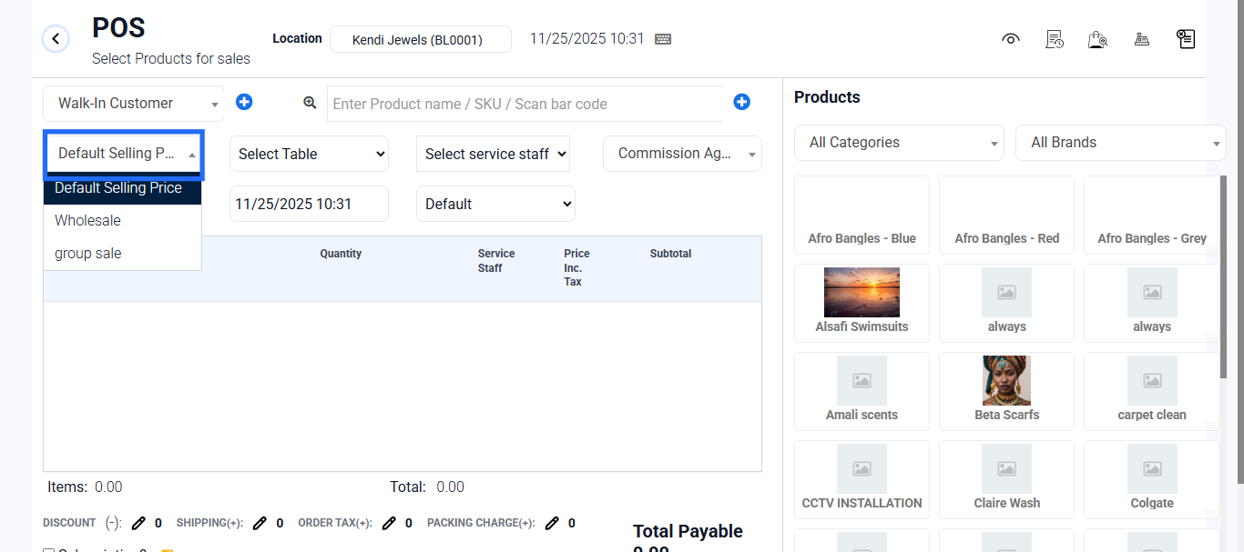The height and width of the screenshot is (552, 1244).
Task: Click the Quantity column header
Action: coord(341,254)
